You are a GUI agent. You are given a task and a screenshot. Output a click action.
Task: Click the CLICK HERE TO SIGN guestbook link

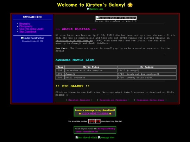click(95, 114)
